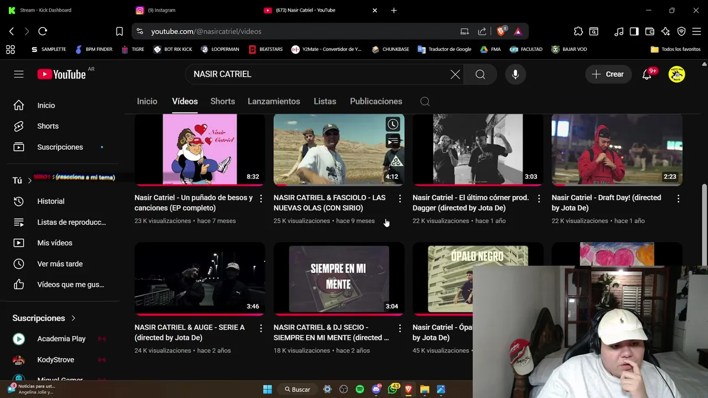Open the Listas tab
This screenshot has height=398, width=708.
point(325,101)
